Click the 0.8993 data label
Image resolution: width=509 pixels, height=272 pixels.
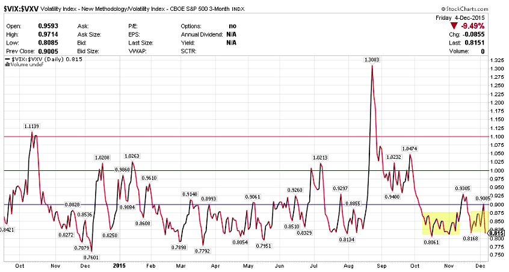(x=208, y=199)
